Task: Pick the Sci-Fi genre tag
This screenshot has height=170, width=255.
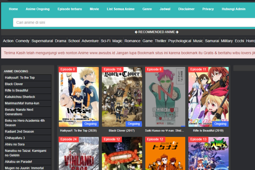Action: pyautogui.click(x=106, y=41)
